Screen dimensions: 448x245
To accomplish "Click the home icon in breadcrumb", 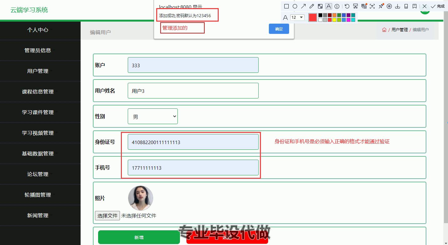I will 384,30.
